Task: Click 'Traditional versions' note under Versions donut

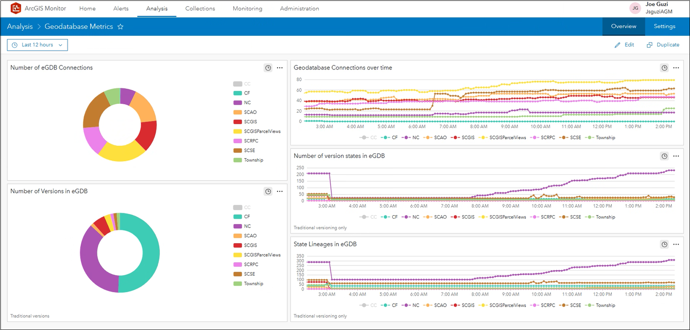Action: click(30, 316)
